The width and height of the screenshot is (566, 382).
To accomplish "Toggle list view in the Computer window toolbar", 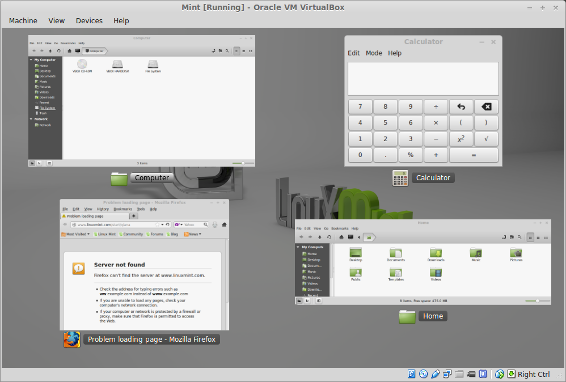I will (243, 51).
